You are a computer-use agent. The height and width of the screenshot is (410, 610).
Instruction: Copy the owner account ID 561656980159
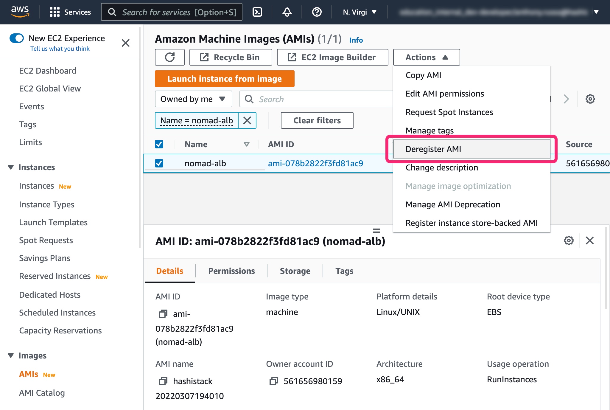[274, 381]
